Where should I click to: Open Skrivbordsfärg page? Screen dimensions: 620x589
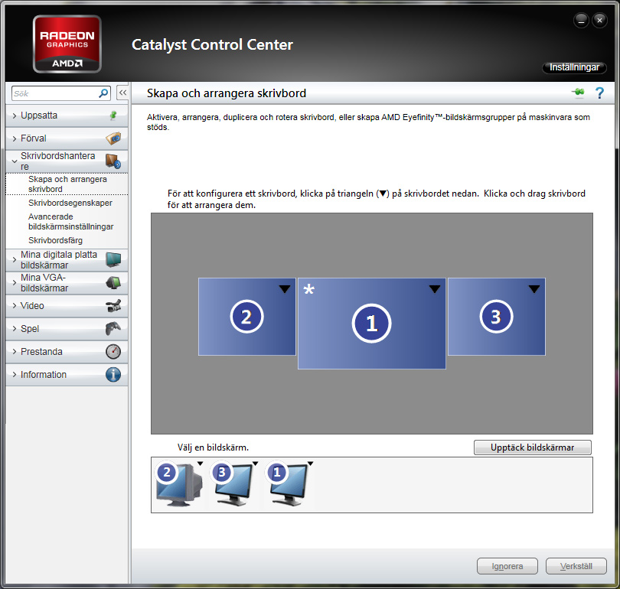[x=55, y=240]
